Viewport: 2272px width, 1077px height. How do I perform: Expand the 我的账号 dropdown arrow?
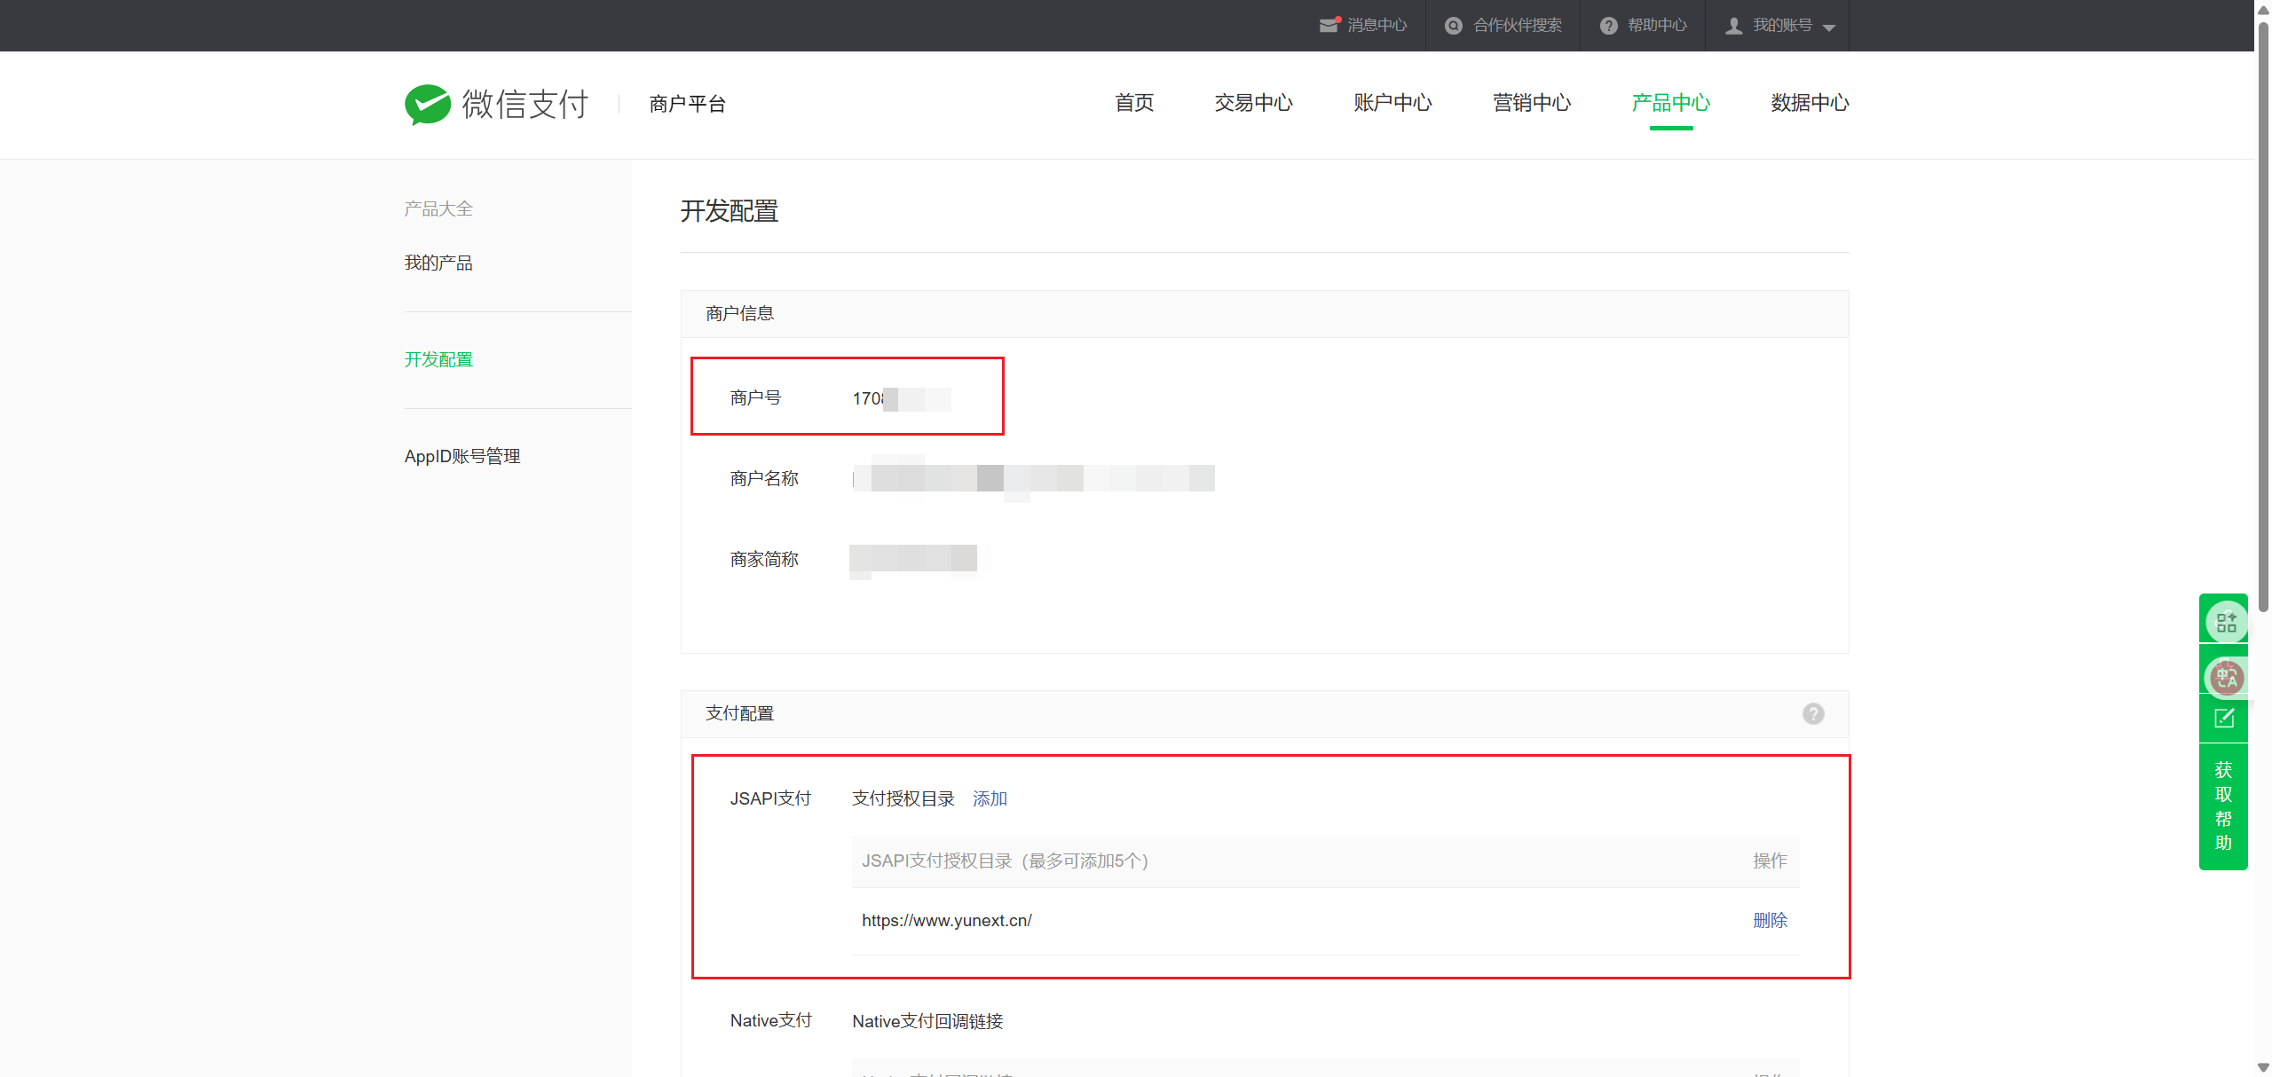[x=1829, y=28]
